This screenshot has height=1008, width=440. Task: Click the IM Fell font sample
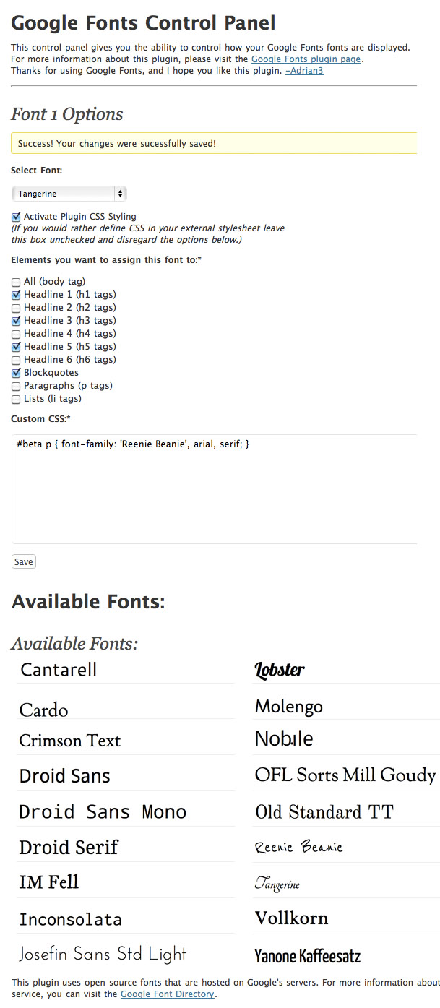pyautogui.click(x=48, y=882)
